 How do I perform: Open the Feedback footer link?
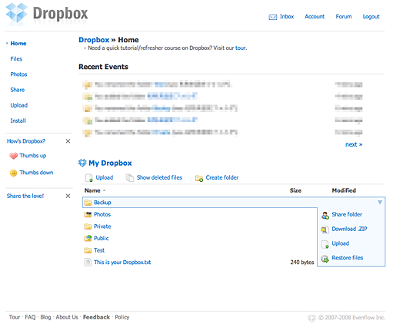96,317
